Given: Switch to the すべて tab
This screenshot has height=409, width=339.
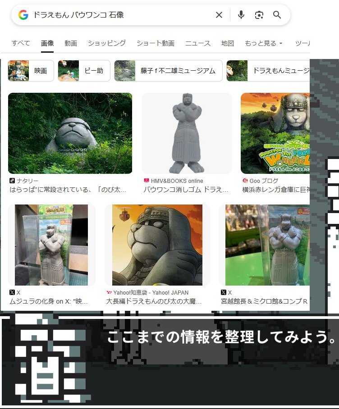Looking at the screenshot, I should (x=21, y=43).
